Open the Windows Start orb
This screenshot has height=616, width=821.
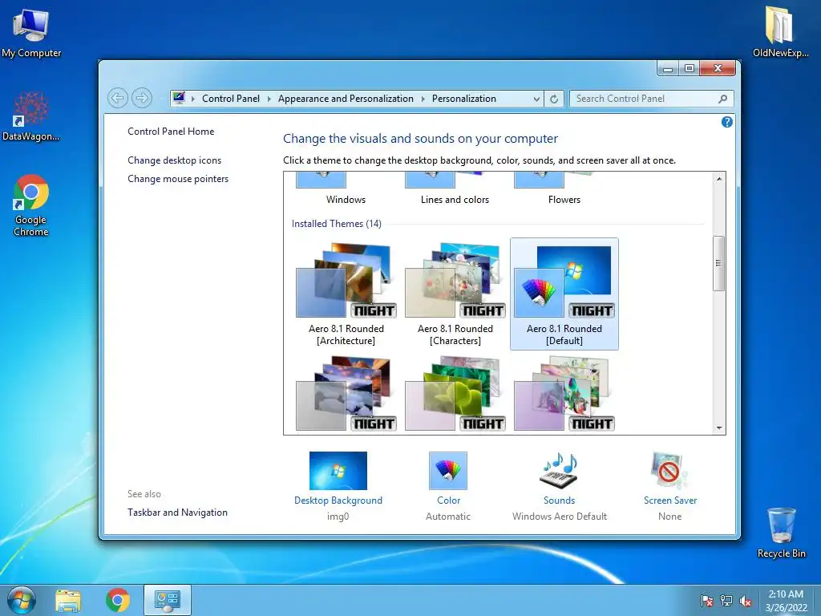[22, 600]
